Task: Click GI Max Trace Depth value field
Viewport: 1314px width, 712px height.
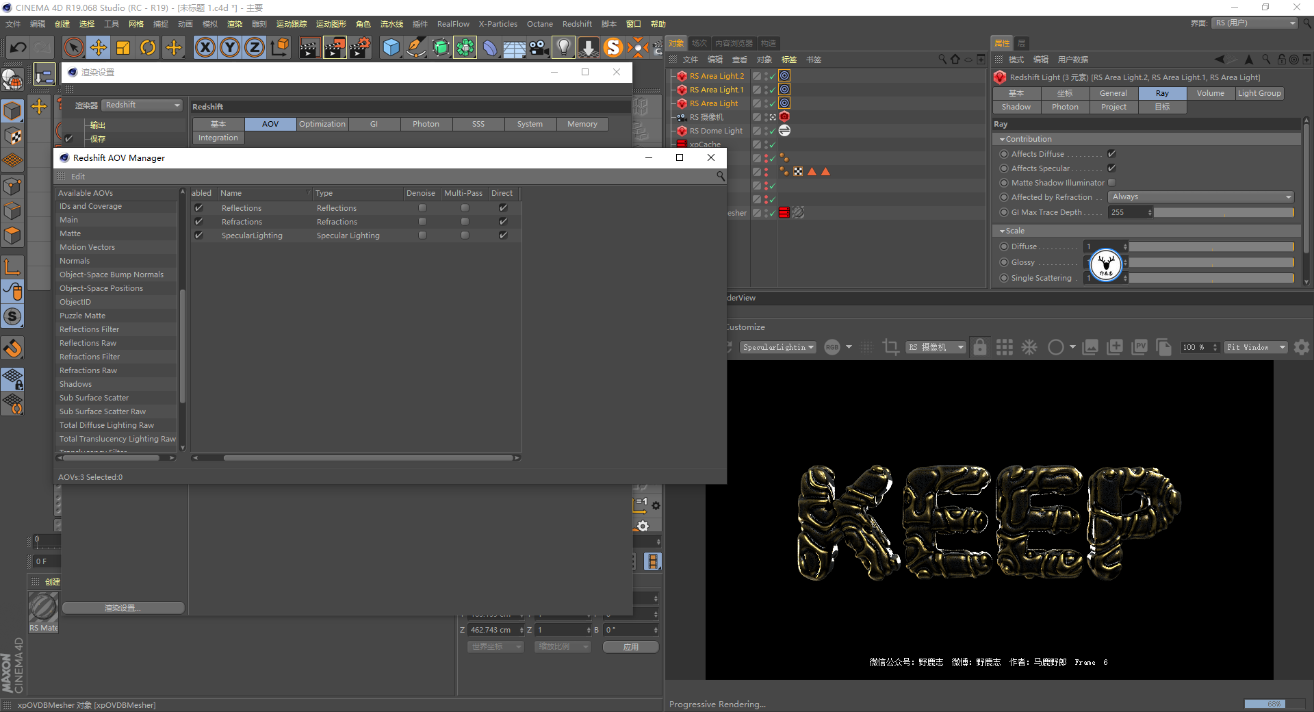Action: pos(1127,212)
